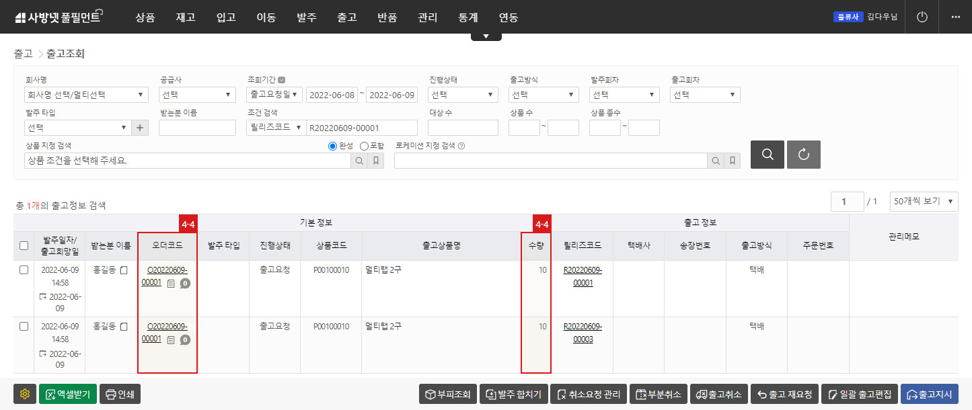Screen dimensions: 972x410
Task: Select the 포함 radio button
Action: click(x=363, y=145)
